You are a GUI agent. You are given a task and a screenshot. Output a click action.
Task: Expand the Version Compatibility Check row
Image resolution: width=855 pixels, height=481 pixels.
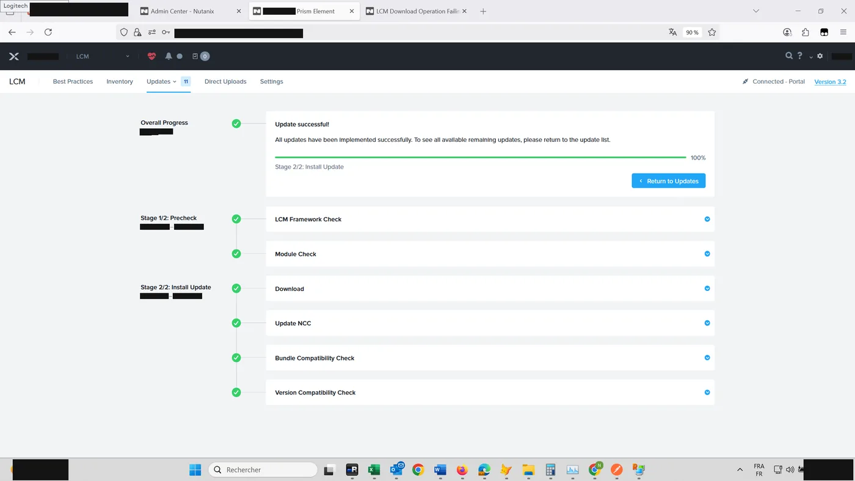pos(490,392)
